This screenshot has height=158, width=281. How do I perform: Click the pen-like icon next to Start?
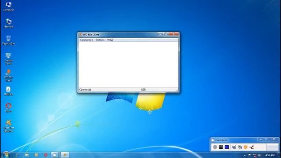pyautogui.click(x=17, y=155)
